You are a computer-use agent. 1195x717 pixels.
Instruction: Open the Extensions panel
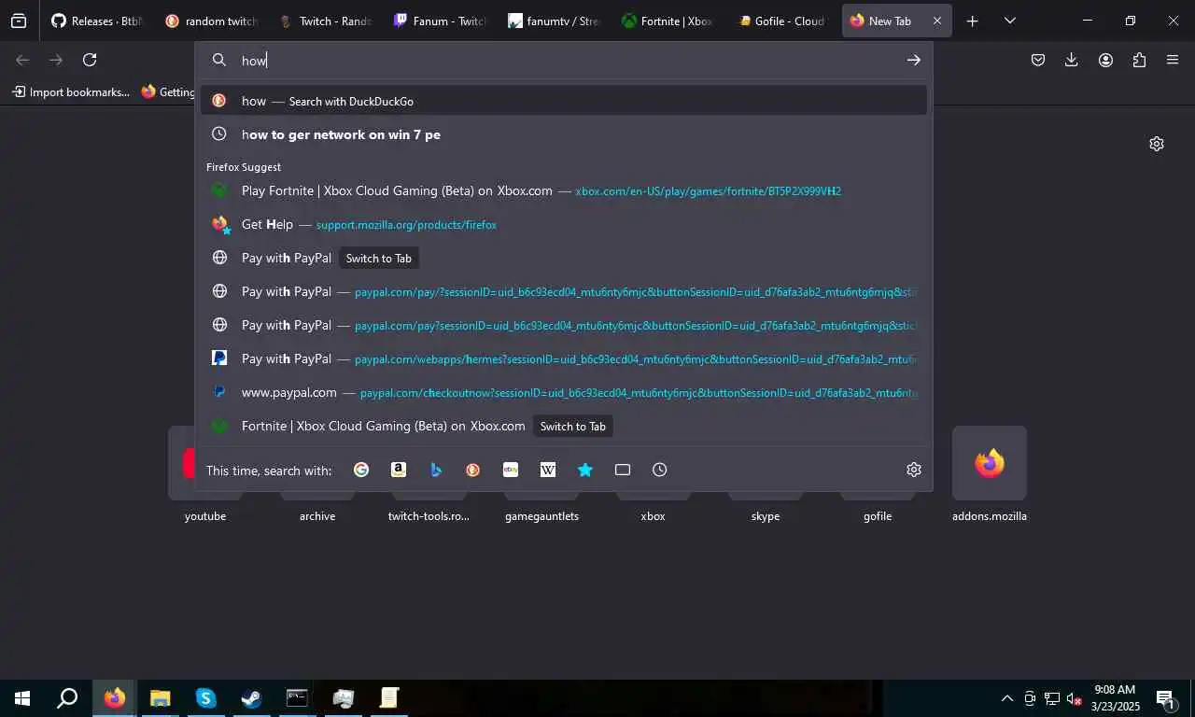1139,60
